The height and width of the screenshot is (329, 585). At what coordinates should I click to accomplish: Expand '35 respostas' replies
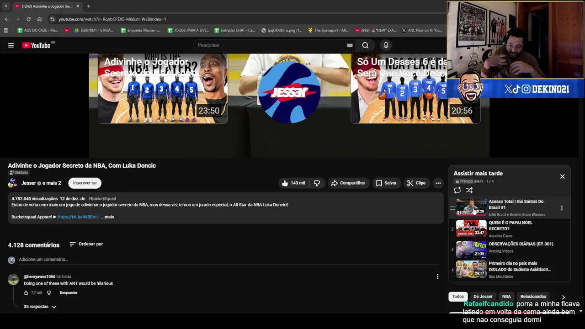coord(40,307)
